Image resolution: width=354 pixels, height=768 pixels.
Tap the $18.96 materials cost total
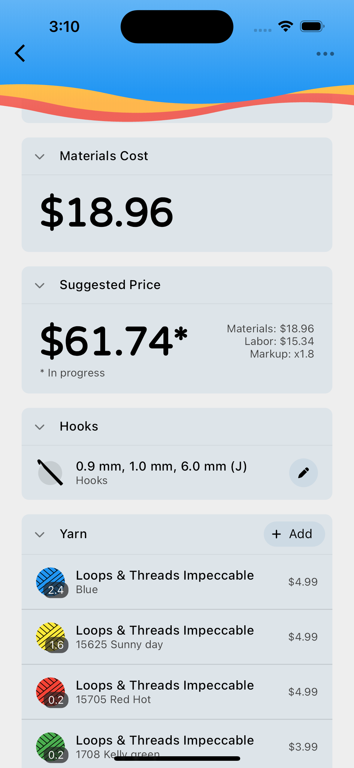coord(107,212)
